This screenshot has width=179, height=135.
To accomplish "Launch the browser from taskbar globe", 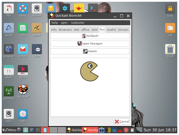I will pos(32,130).
